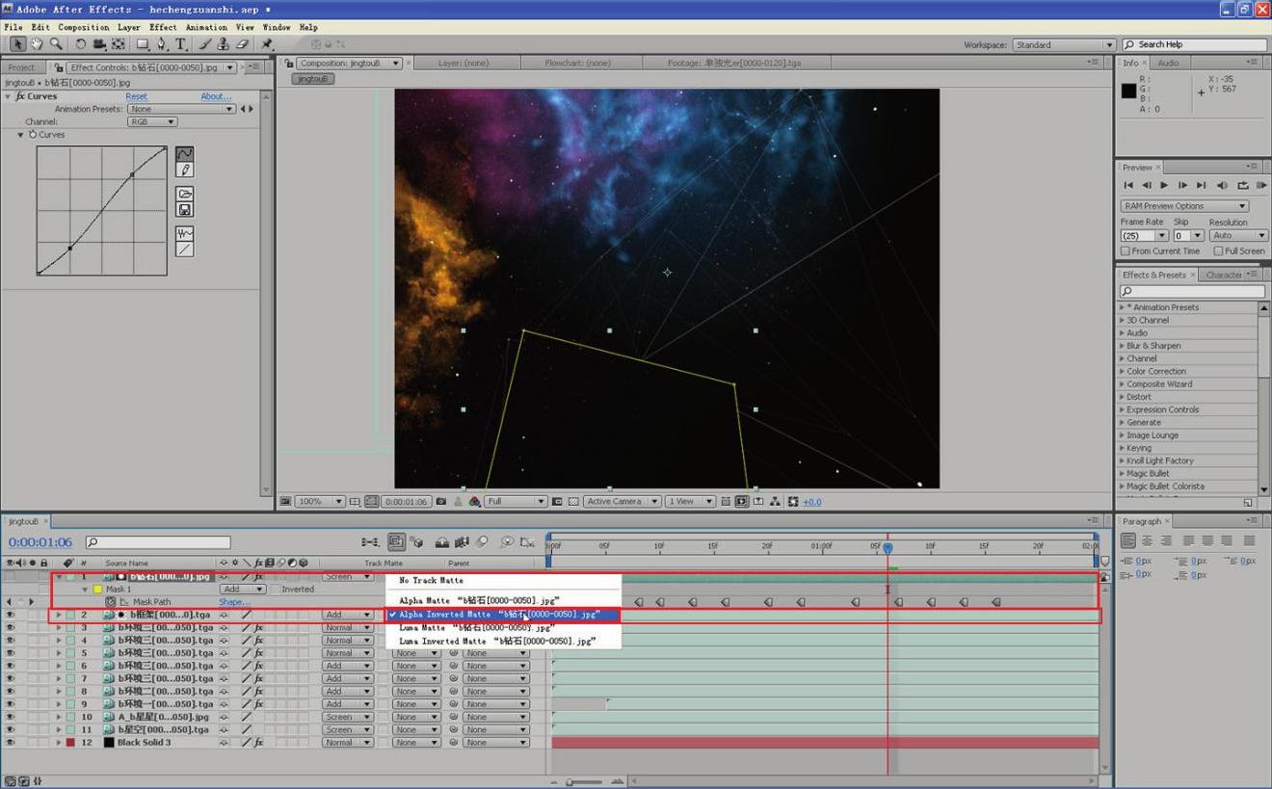Screen dimensions: 1272x789
Task: Switch to the Project tab
Action: tap(21, 67)
